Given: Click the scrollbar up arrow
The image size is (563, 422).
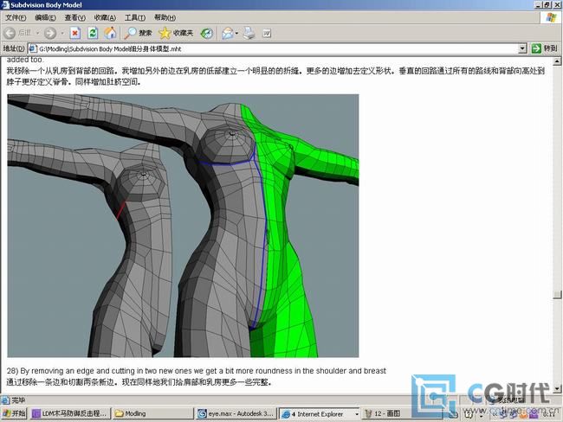Looking at the screenshot, I should point(557,61).
